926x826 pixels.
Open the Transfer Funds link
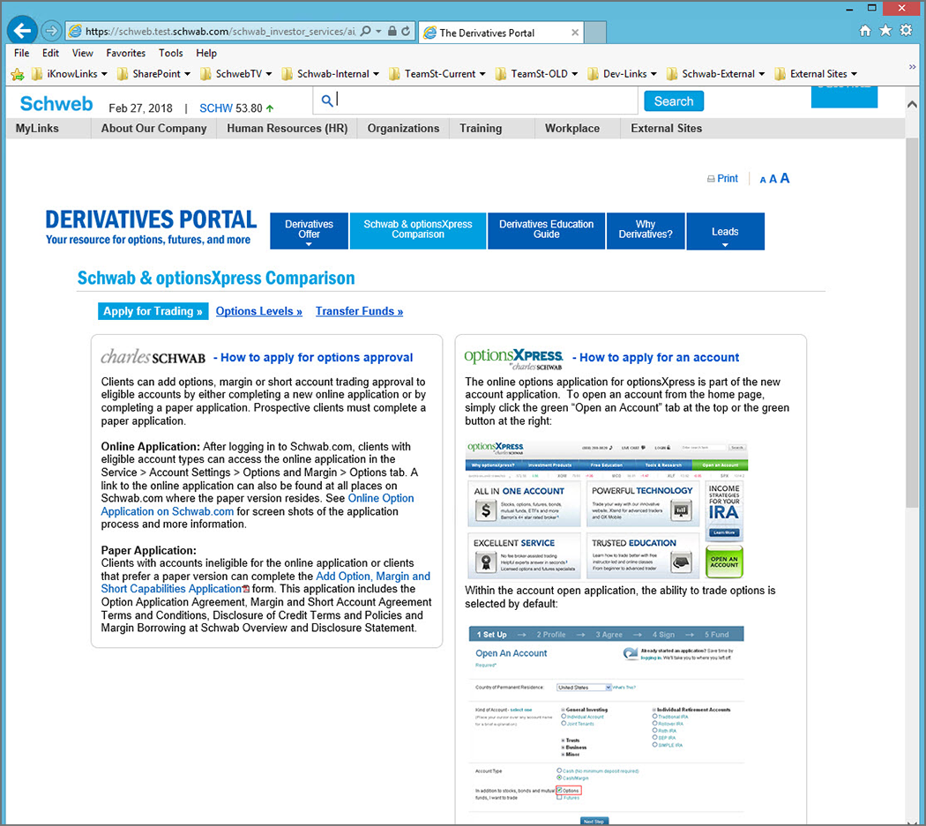tap(359, 311)
